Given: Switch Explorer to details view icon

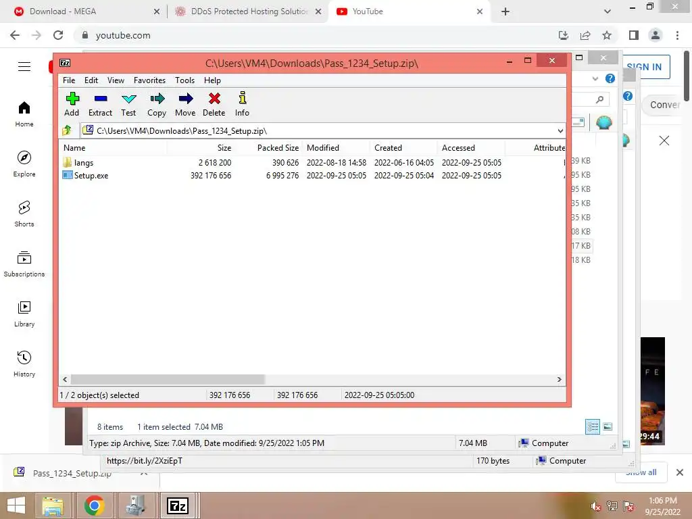Looking at the screenshot, I should pos(593,426).
